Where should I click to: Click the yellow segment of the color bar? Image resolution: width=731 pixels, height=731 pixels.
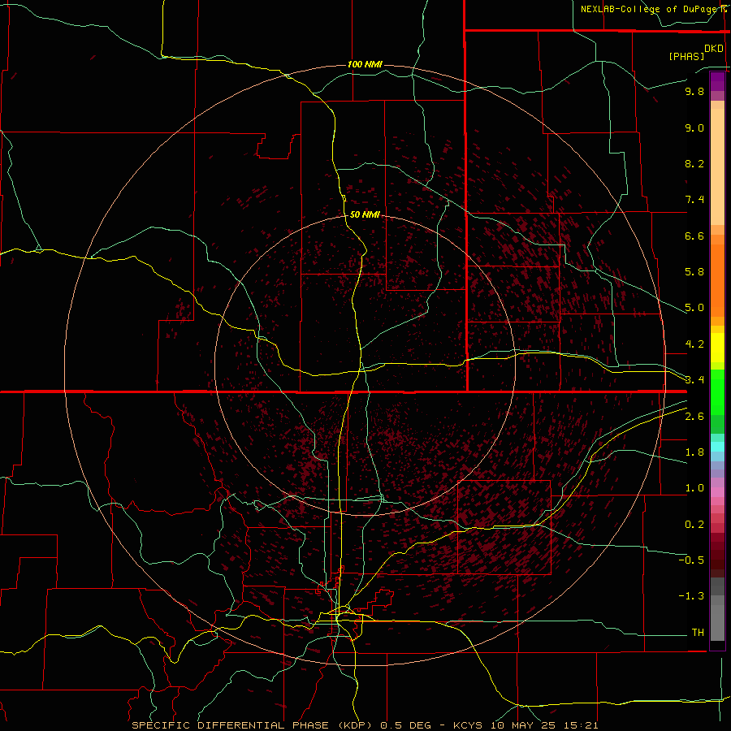tap(717, 348)
